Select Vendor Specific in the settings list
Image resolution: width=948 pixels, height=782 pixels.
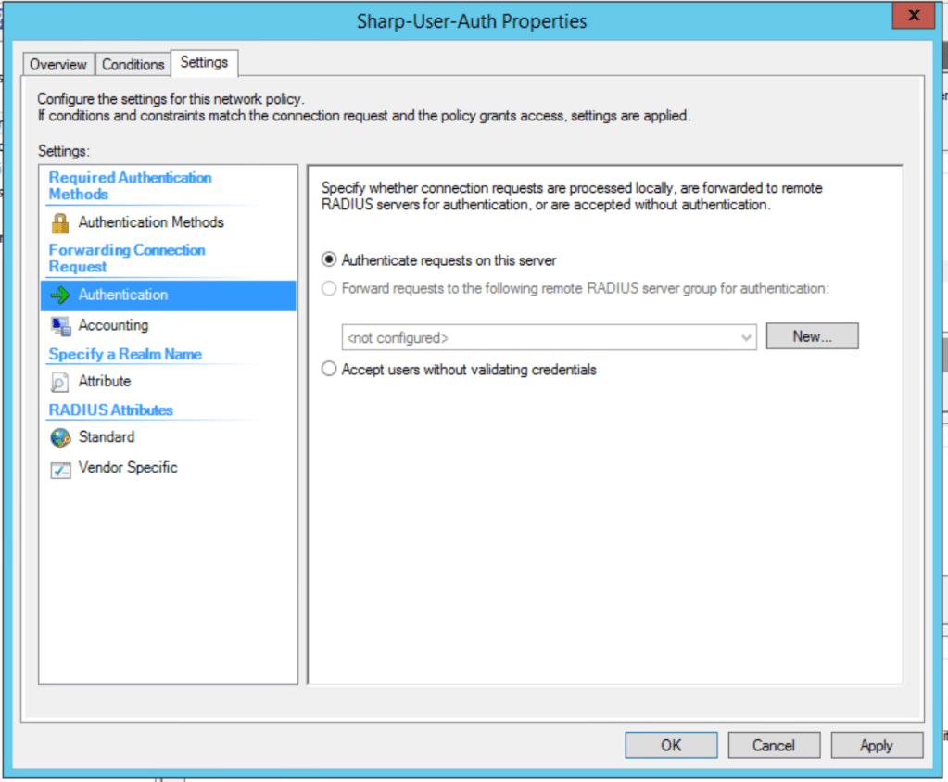pos(128,468)
